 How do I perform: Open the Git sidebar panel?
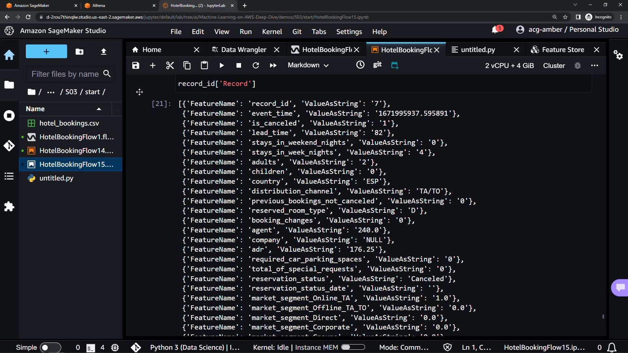(x=9, y=146)
